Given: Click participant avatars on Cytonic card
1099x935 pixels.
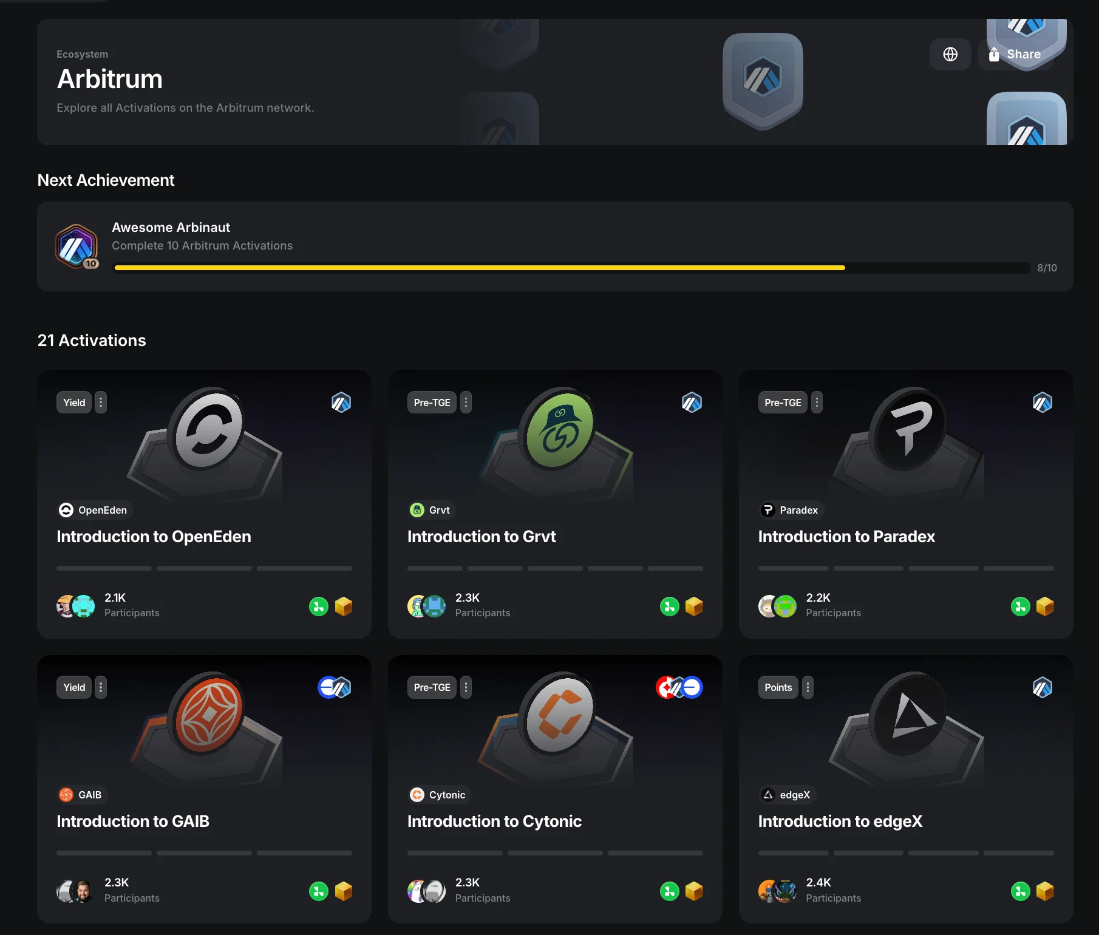Looking at the screenshot, I should point(427,891).
